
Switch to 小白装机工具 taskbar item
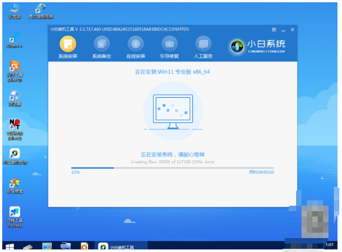pos(121,246)
